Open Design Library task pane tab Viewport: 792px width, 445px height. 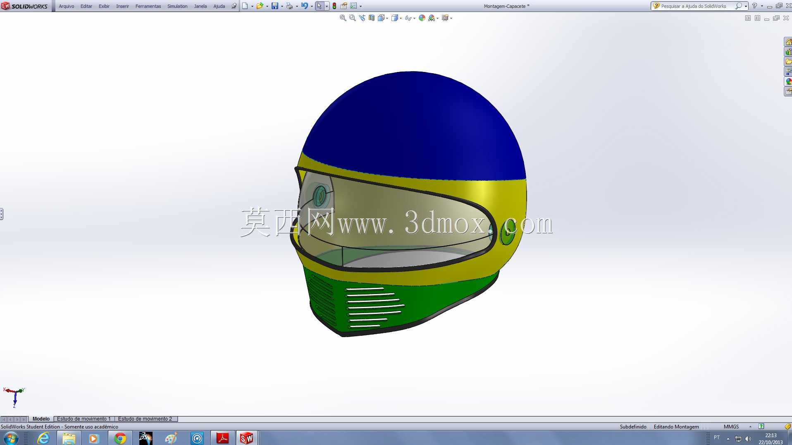pos(788,52)
